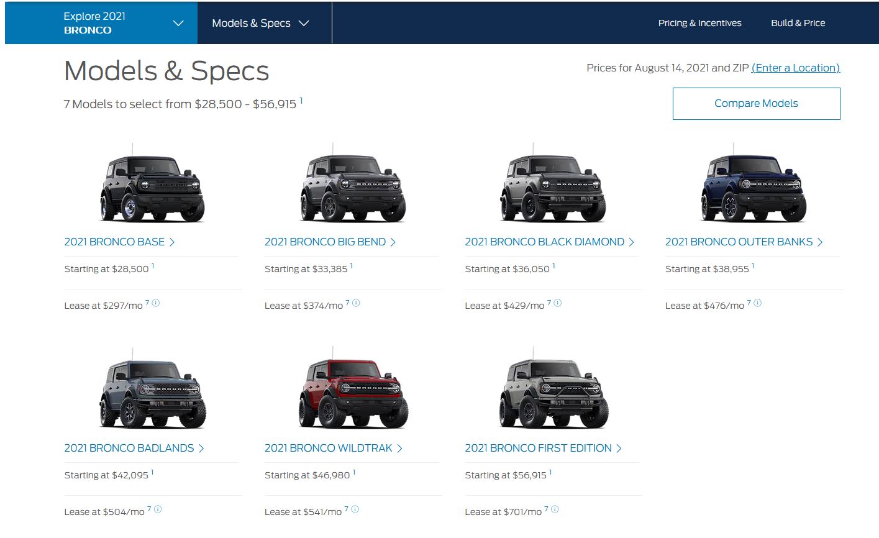Open lease info icon for Wildtrak
Screen dimensions: 879x538
355,509
